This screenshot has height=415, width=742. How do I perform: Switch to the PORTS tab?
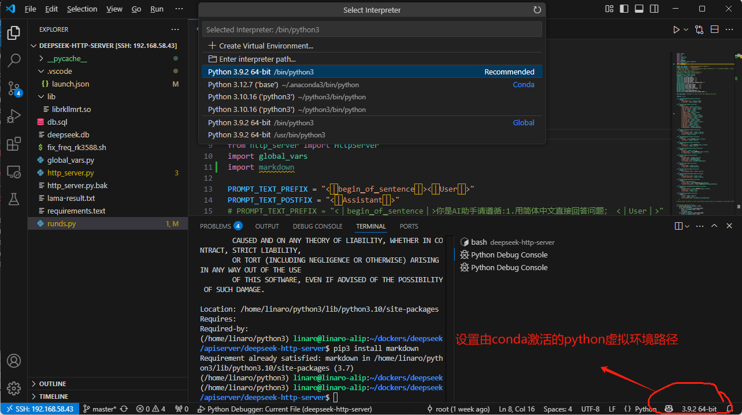point(409,226)
